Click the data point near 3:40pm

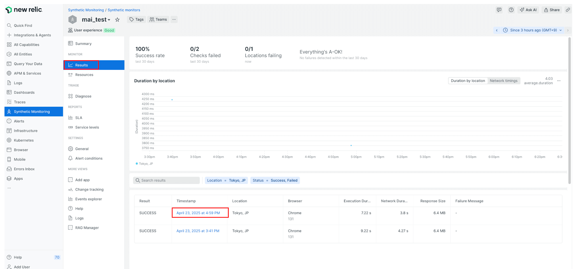tap(172, 100)
